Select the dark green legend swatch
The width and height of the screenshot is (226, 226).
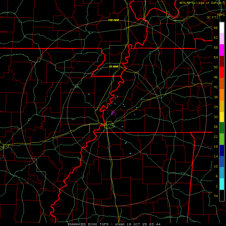point(222,128)
